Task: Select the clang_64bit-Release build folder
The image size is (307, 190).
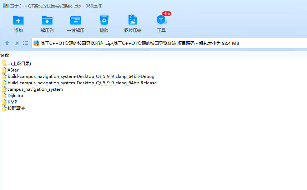Action: point(82,83)
